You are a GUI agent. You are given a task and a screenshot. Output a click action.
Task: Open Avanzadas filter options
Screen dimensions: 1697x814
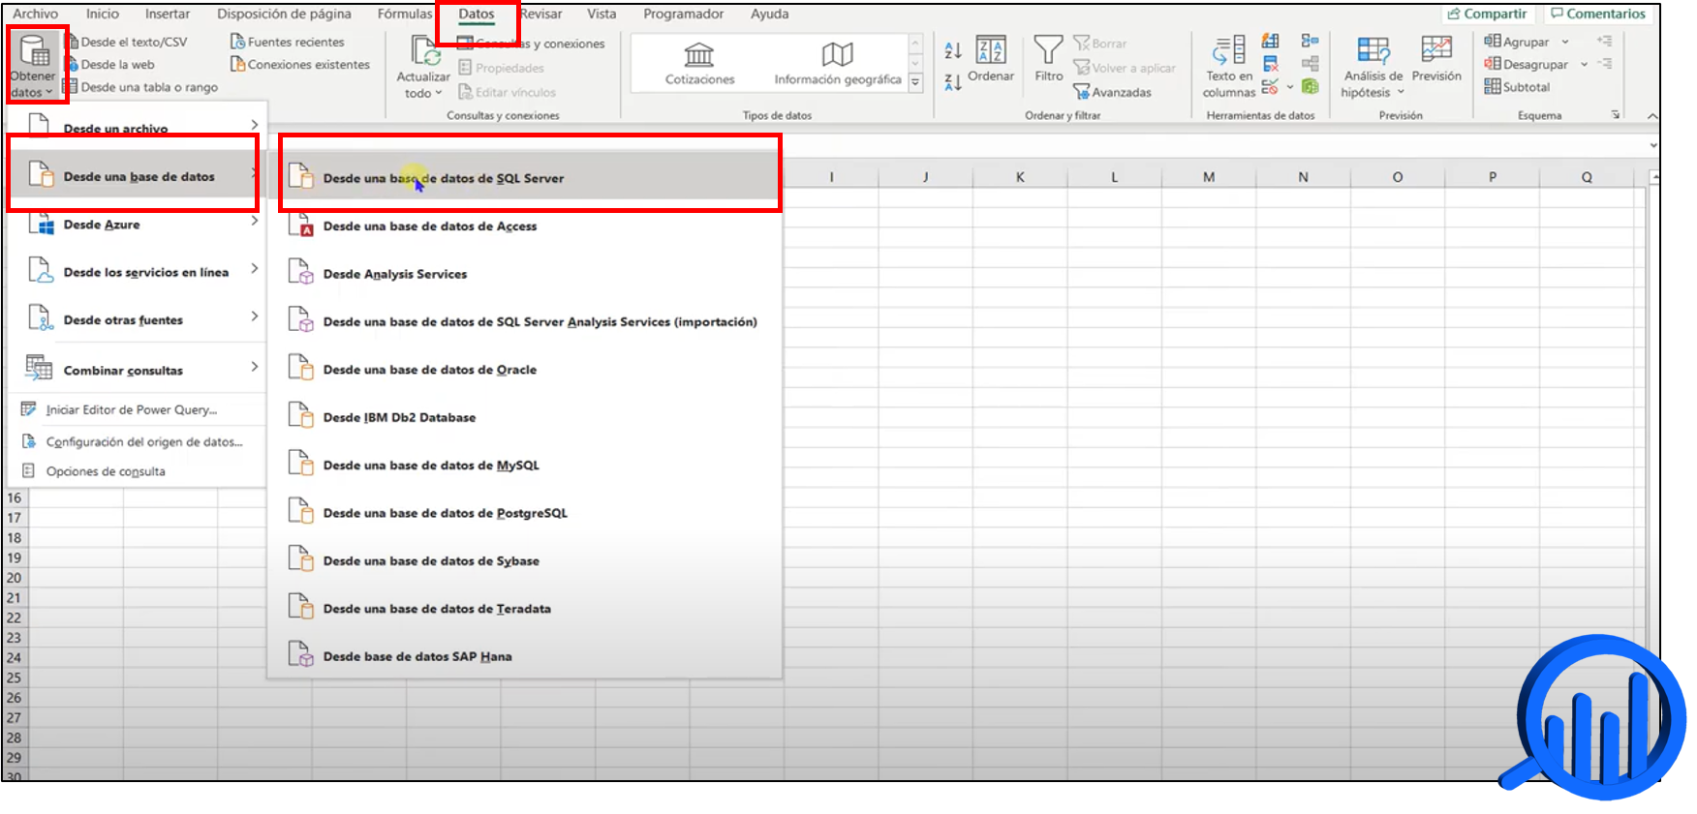[x=1113, y=92]
